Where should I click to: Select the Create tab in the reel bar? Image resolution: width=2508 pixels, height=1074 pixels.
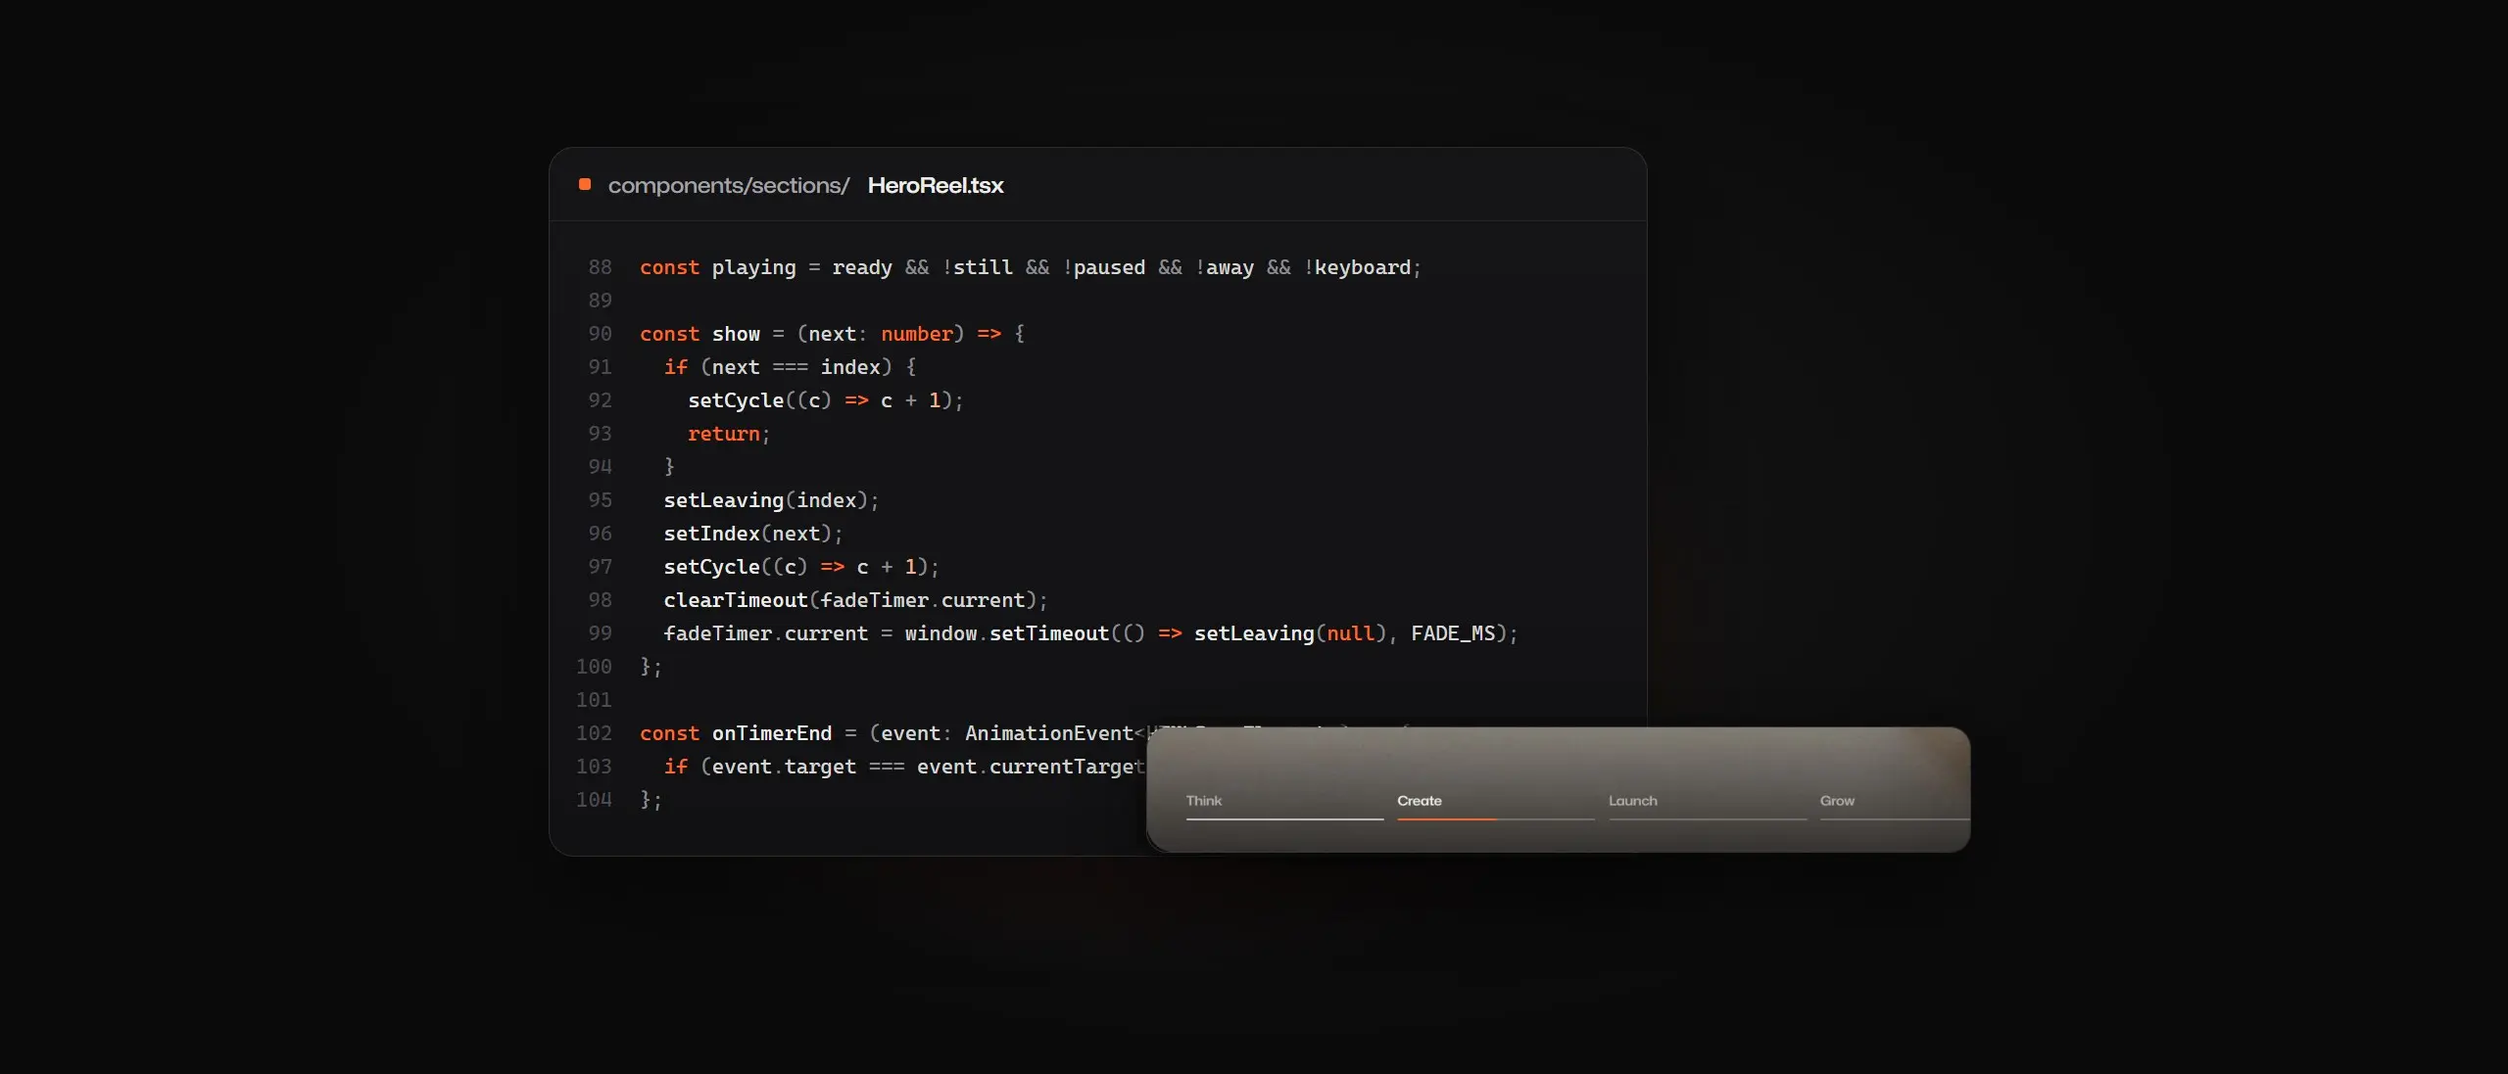[x=1419, y=801]
